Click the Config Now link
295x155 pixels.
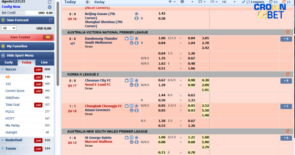coord(11,7)
